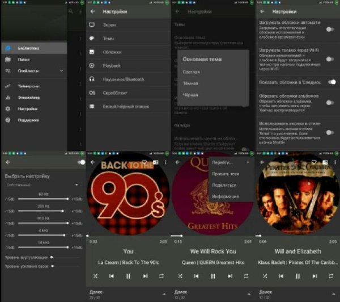Screen dimensions: 340x302
Task: Open Экран settings category
Action: pyautogui.click(x=129, y=25)
